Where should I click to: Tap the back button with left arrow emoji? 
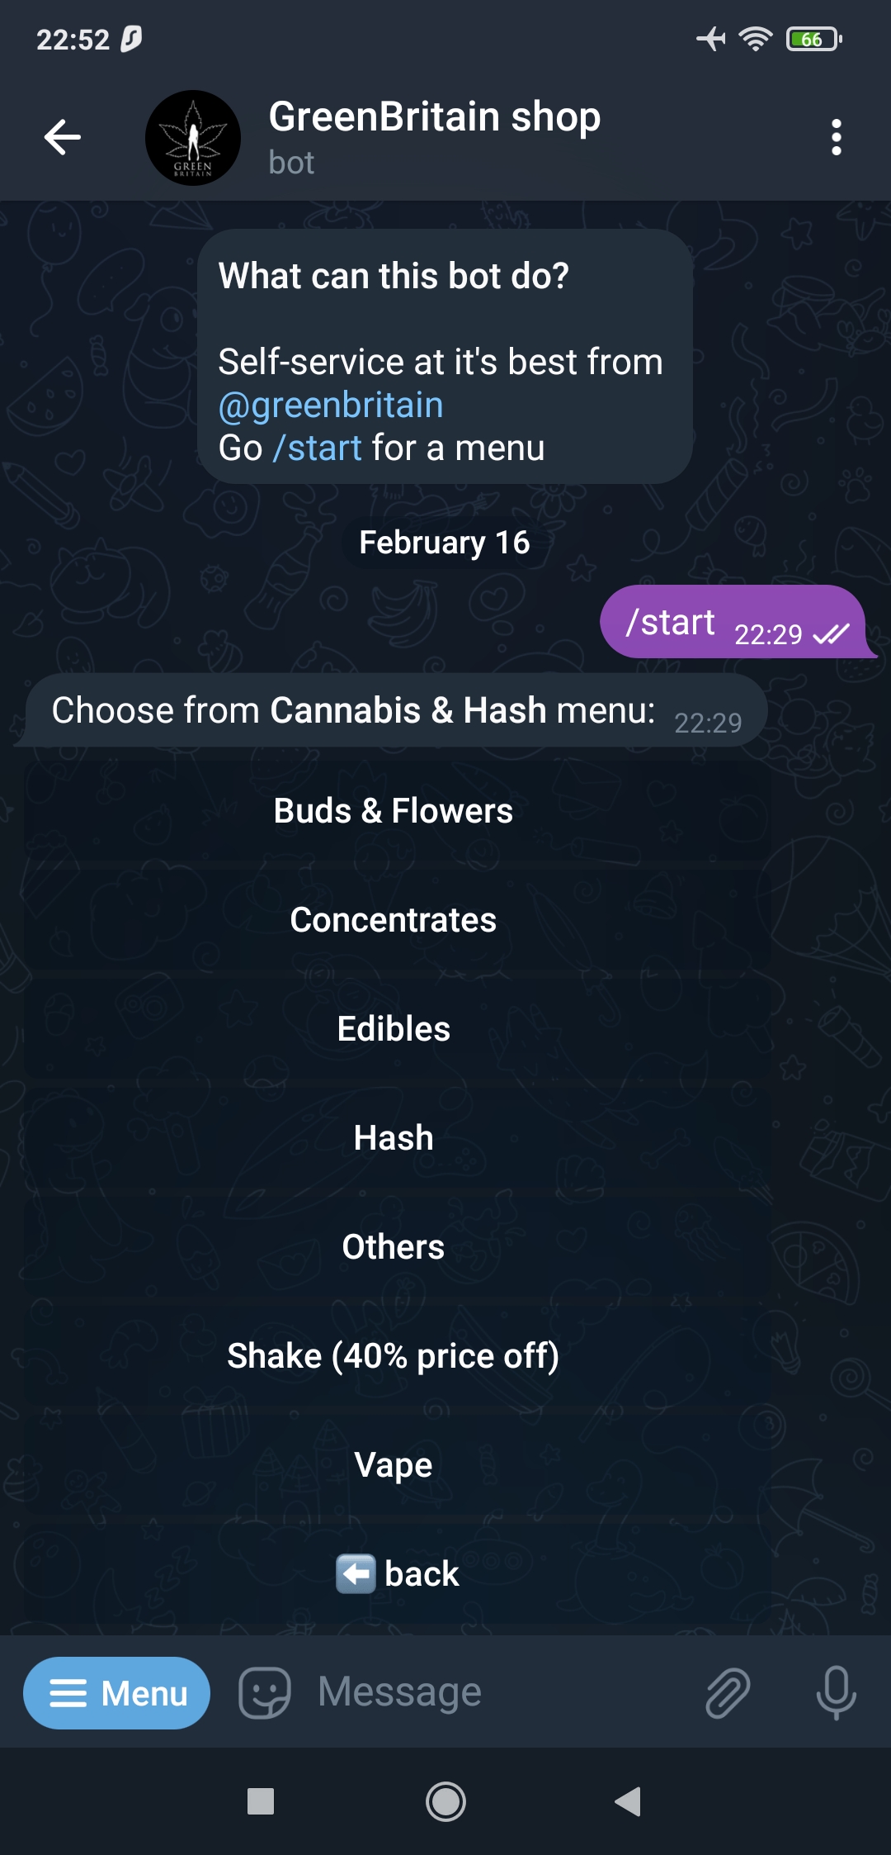tap(397, 1574)
